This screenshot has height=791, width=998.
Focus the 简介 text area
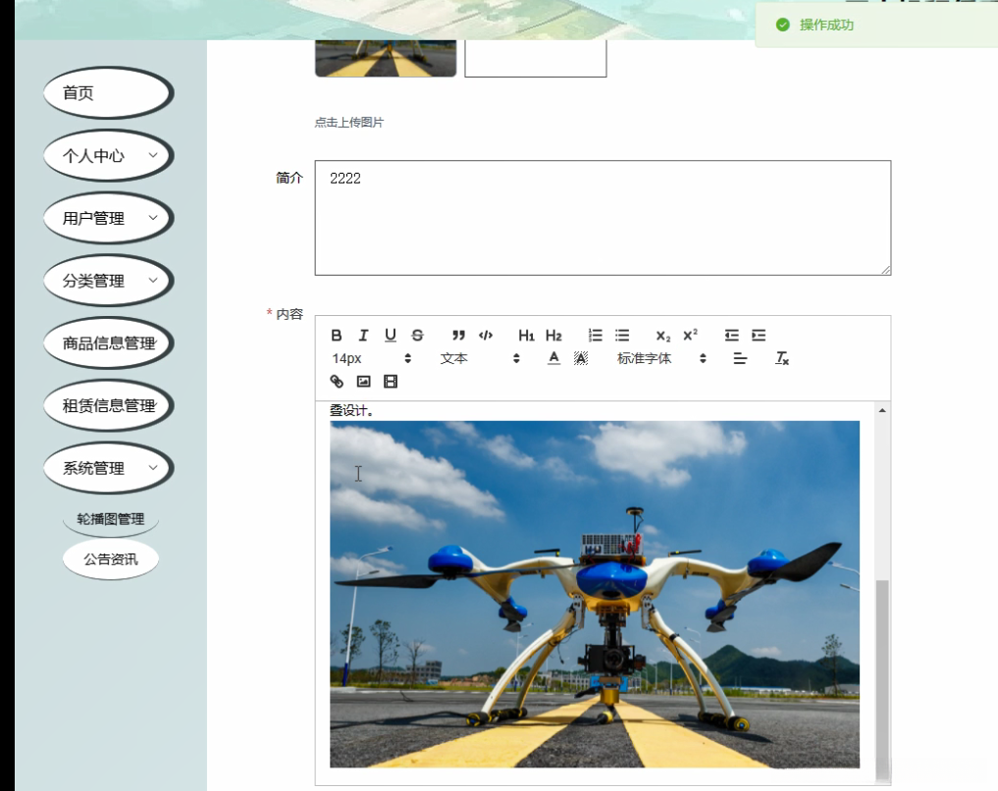(x=603, y=218)
